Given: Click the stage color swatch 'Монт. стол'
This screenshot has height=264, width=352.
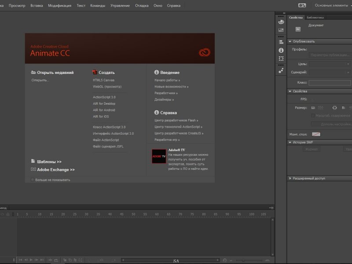Looking at the screenshot, I should [x=316, y=134].
